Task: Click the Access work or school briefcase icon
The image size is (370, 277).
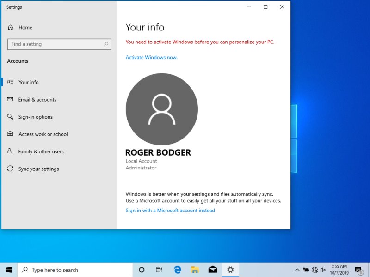Action: pos(10,134)
